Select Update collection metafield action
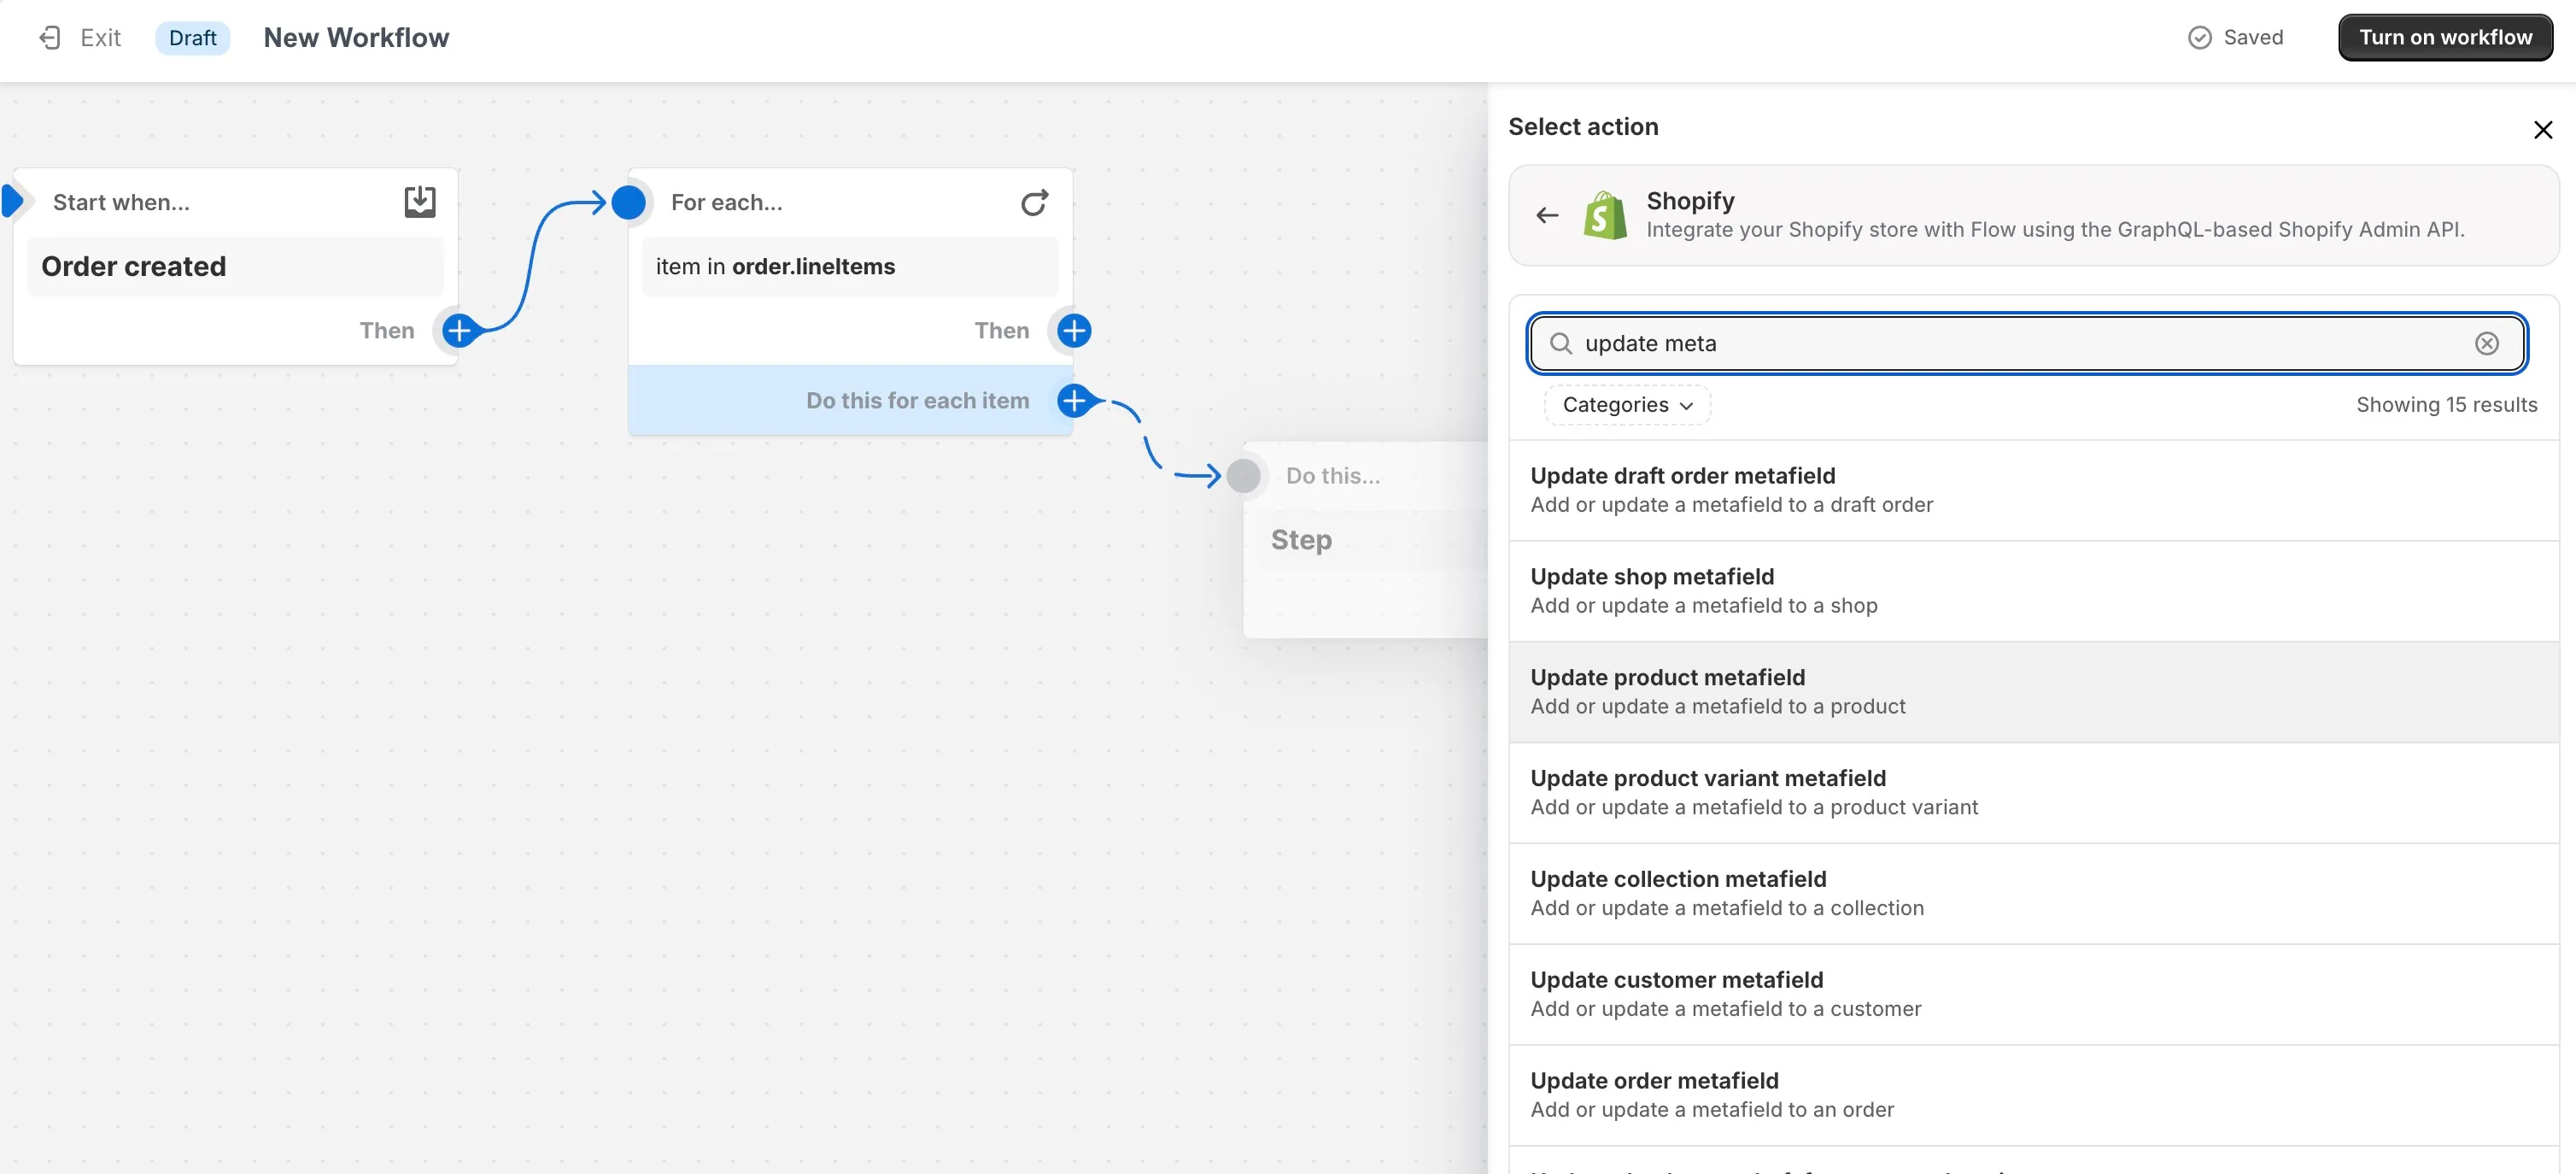 (x=2033, y=894)
